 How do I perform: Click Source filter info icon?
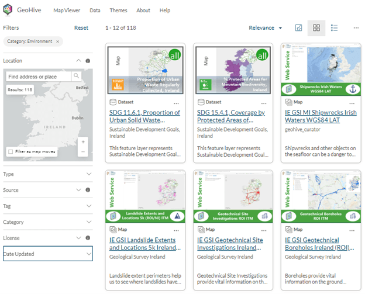[88, 190]
